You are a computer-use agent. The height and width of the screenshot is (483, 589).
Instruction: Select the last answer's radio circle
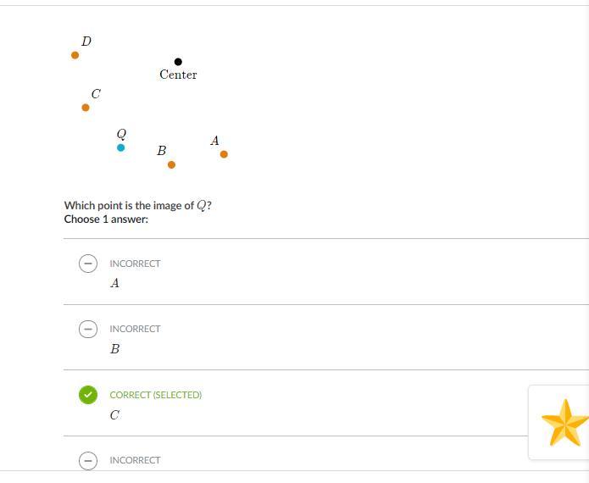coord(87,460)
